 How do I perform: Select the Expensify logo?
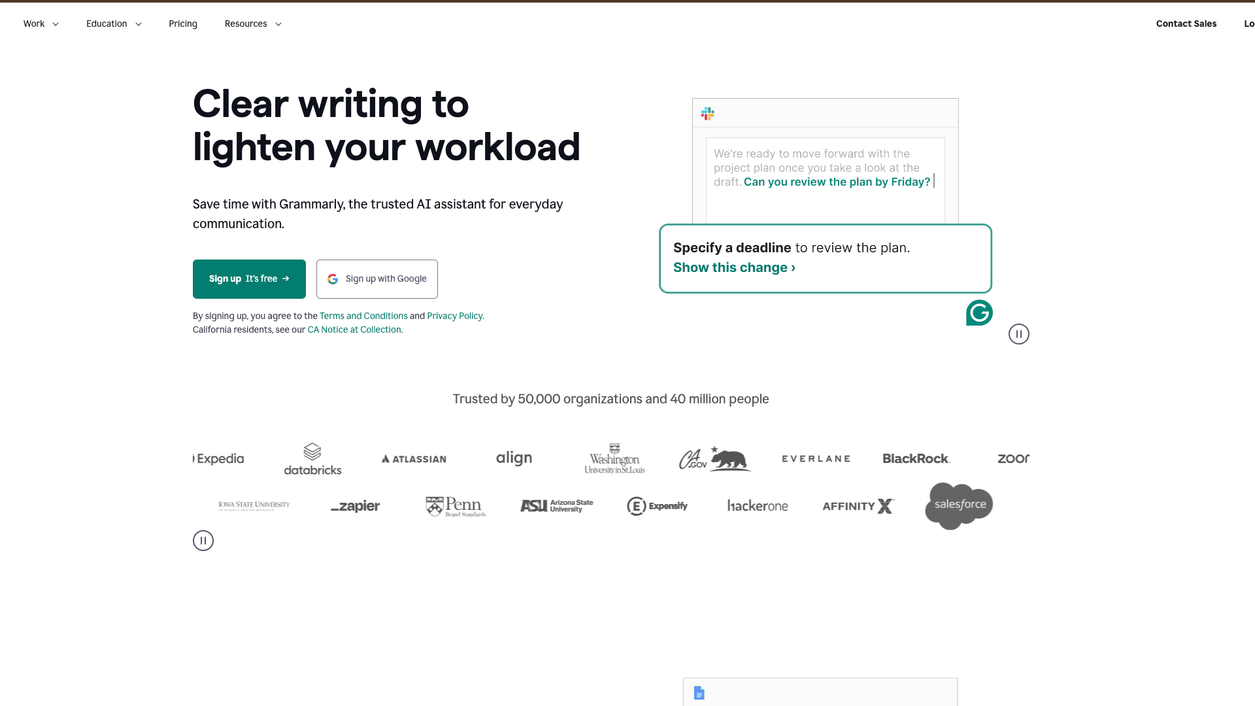(657, 506)
